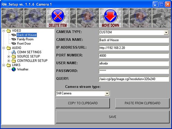Open the CAMERA TYPE dropdown
This screenshot has width=172, height=129.
[x=166, y=32]
